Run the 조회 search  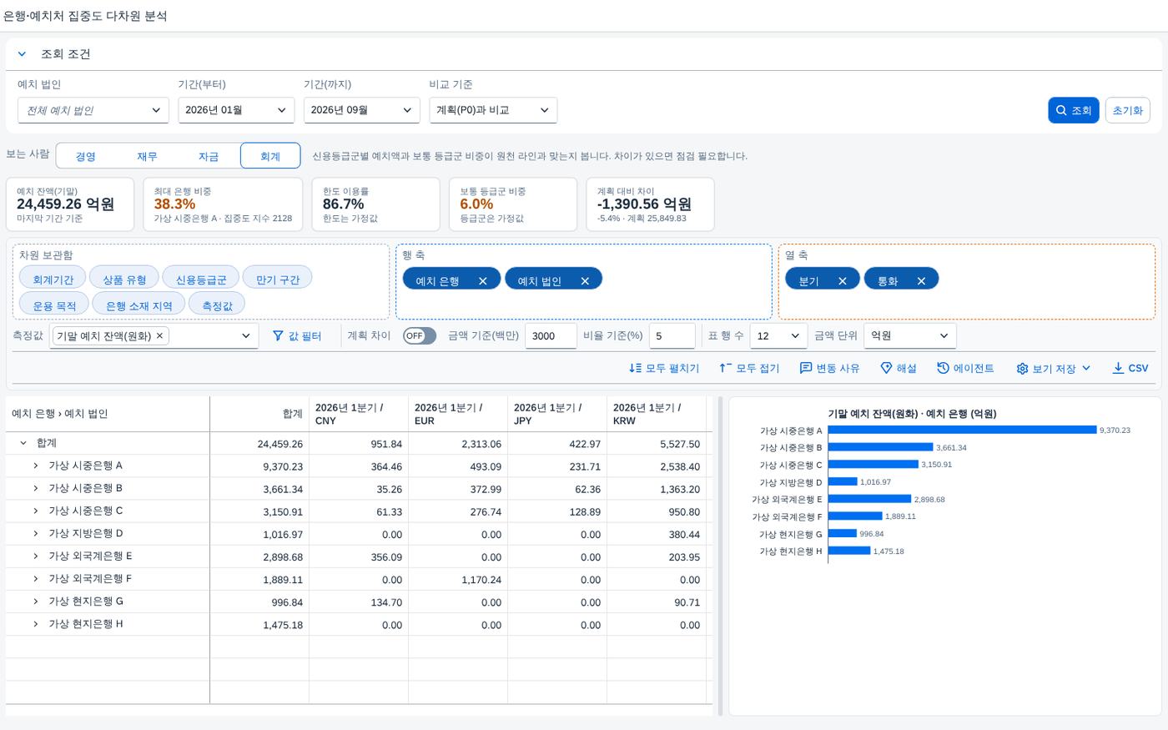tap(1073, 110)
